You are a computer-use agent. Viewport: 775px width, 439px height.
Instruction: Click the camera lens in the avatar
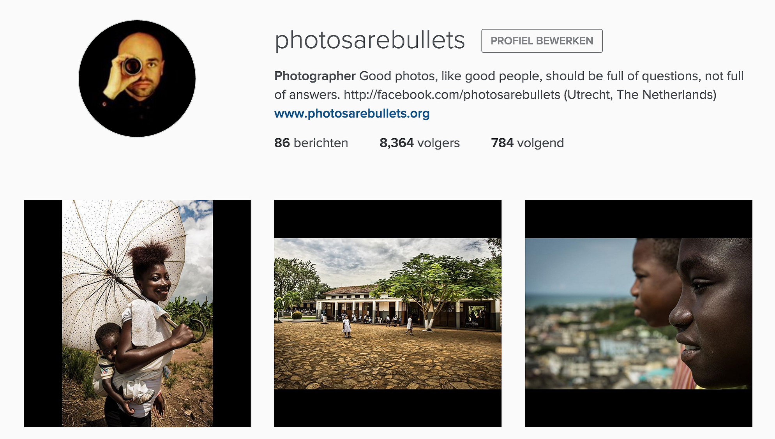[x=132, y=66]
